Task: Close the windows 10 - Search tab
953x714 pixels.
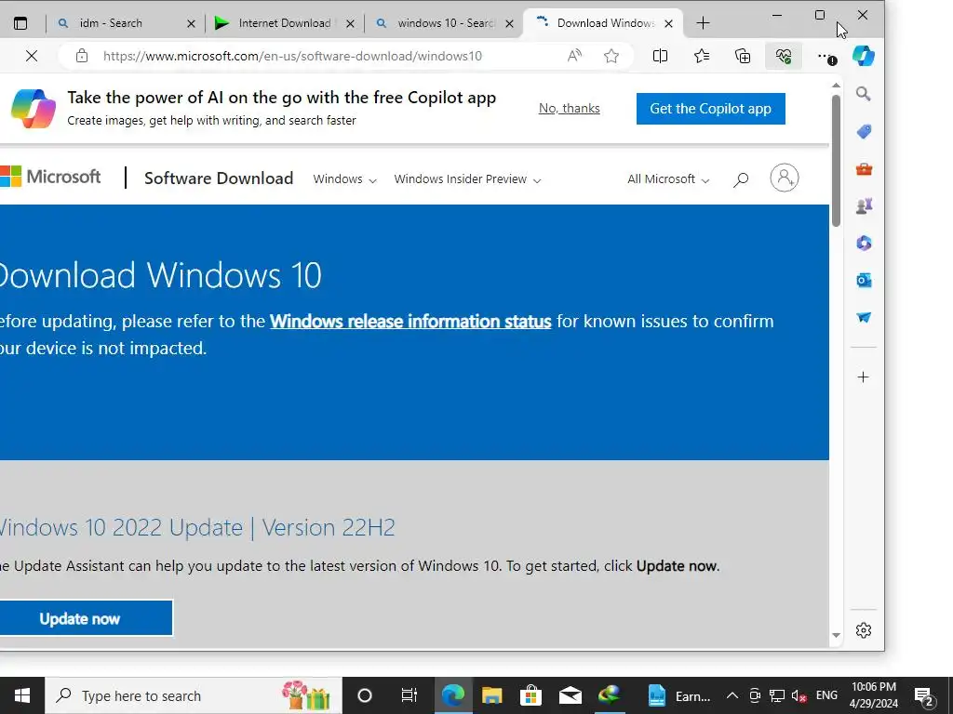Action: click(509, 23)
